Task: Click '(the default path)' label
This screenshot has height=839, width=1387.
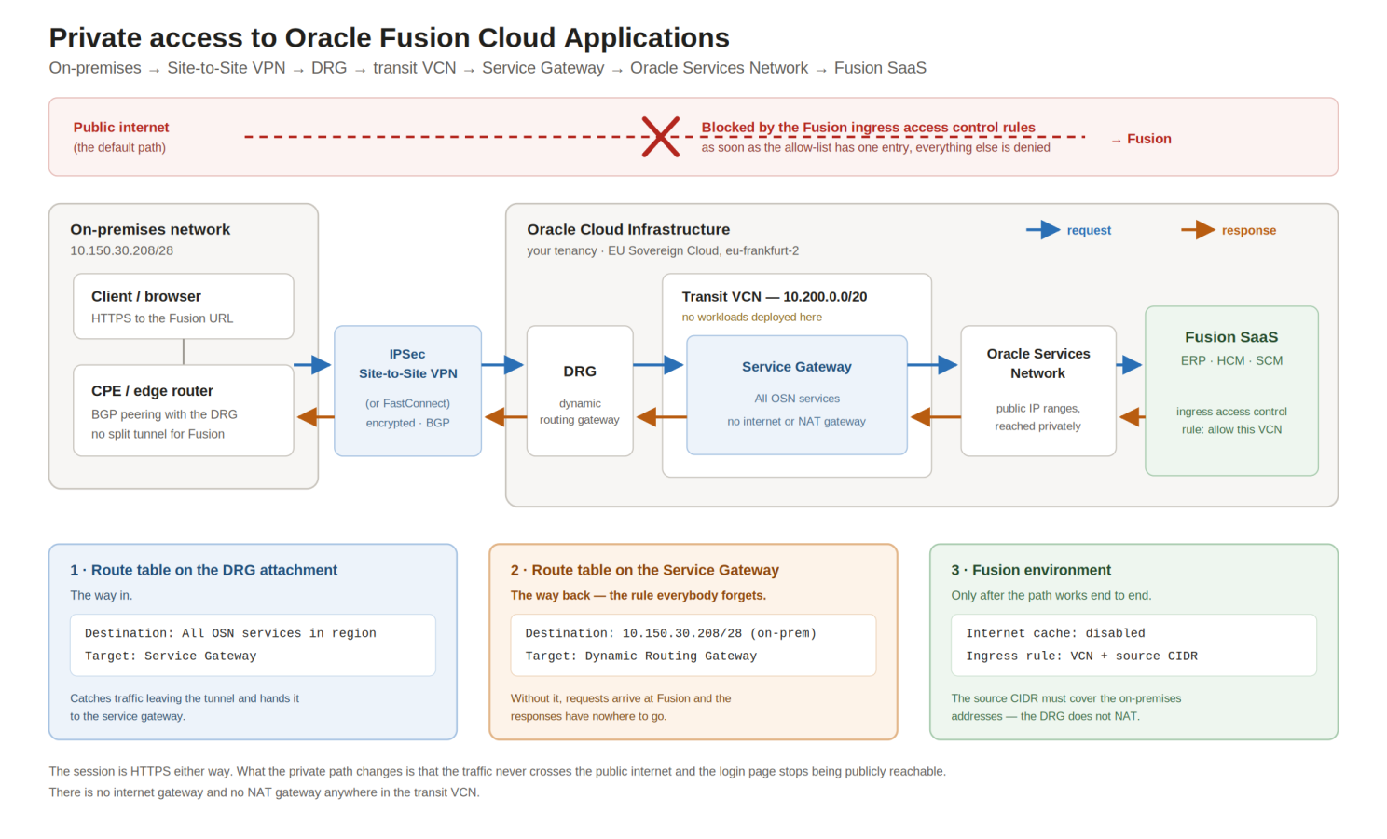Action: 119,147
